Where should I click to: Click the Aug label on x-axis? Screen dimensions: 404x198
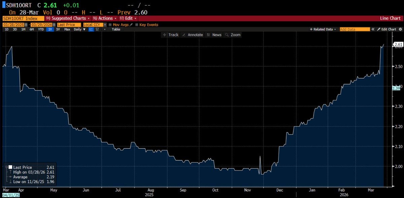click(x=150, y=190)
